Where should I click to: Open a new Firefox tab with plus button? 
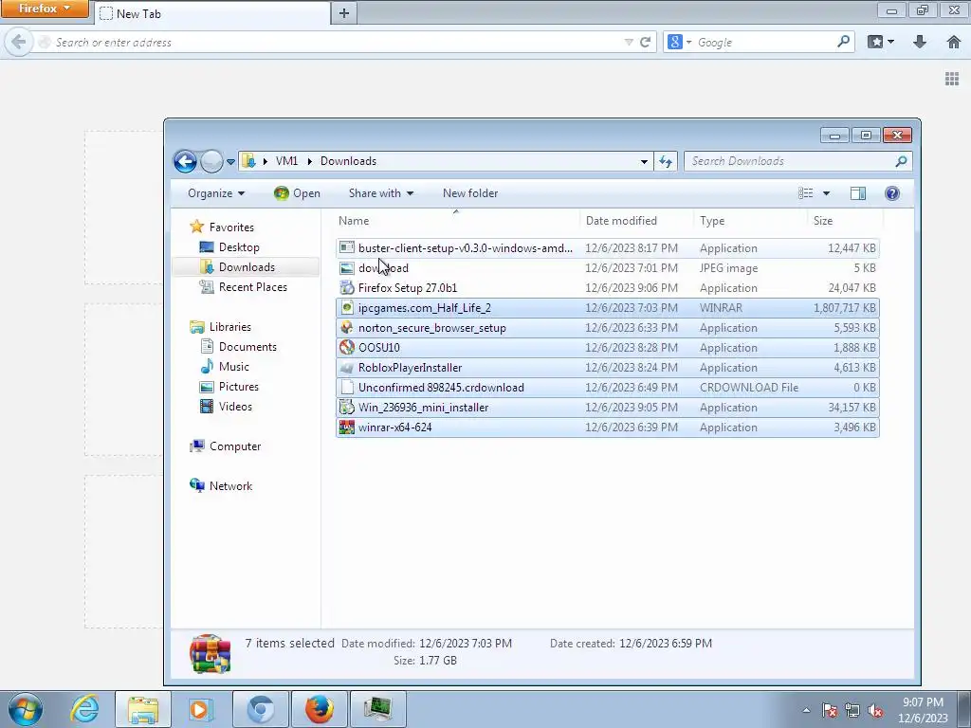pyautogui.click(x=344, y=13)
